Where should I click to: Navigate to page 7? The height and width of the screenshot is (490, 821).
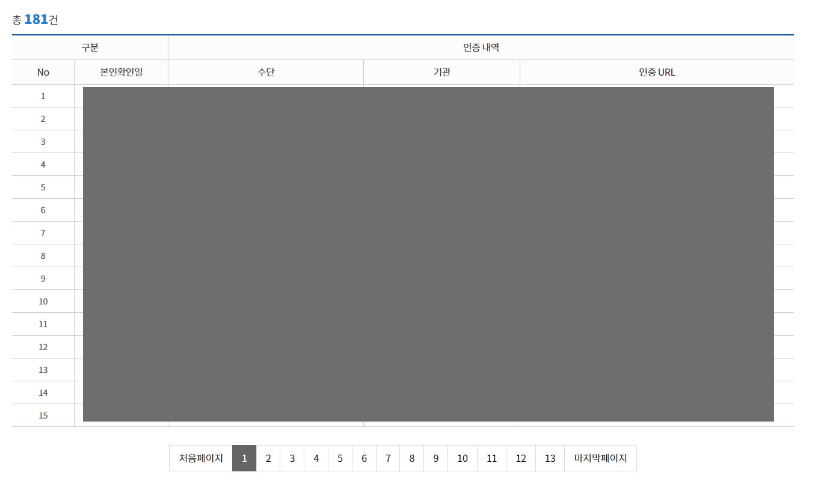tap(388, 458)
